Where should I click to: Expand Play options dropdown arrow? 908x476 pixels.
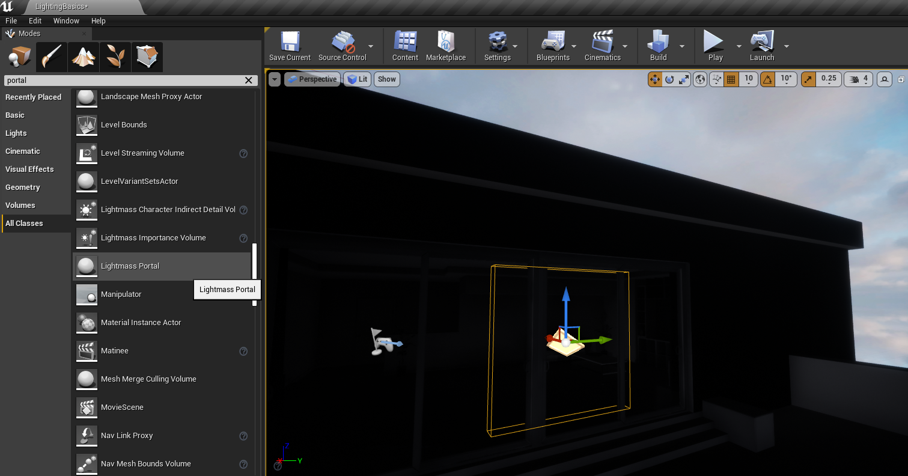click(x=739, y=46)
